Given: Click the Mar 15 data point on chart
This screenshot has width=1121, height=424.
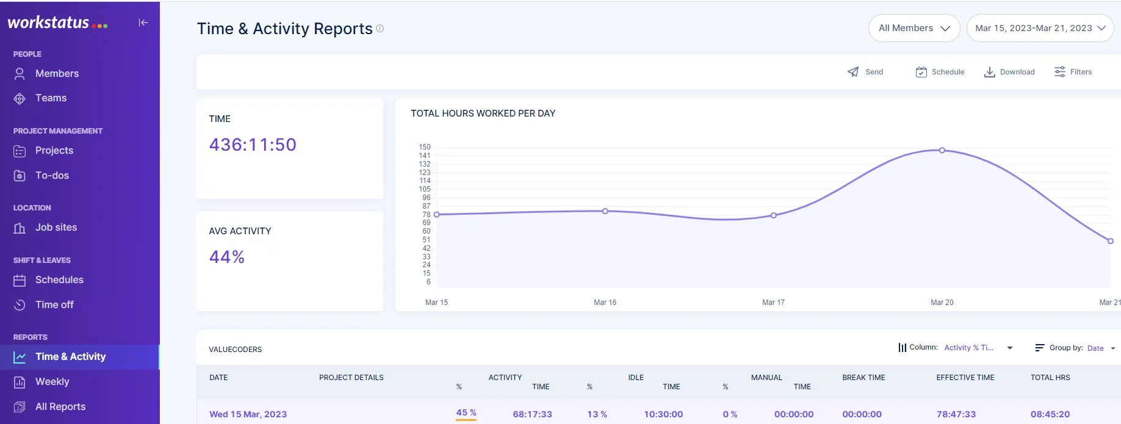Looking at the screenshot, I should 436,215.
